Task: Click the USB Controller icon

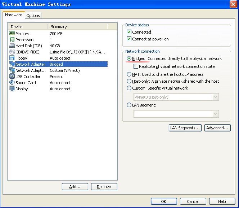Action: point(12,76)
